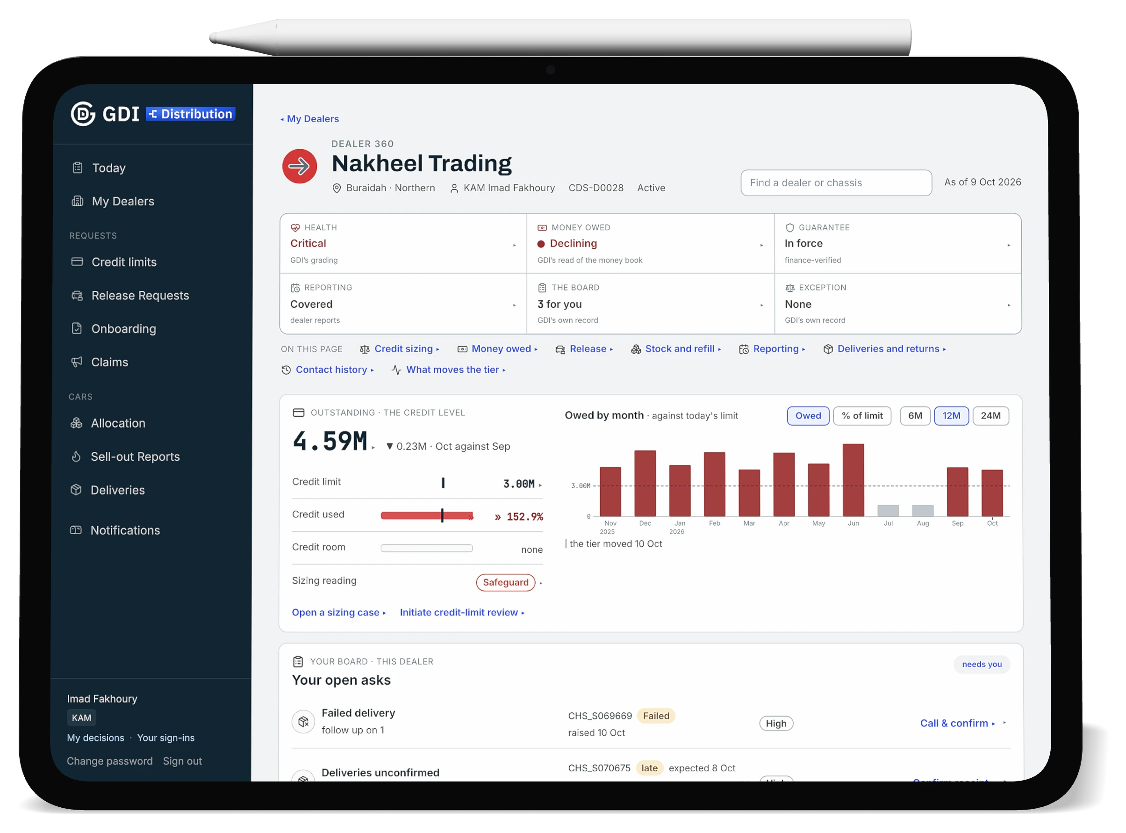Click Open a sizing case link
This screenshot has height=833, width=1126.
click(x=338, y=613)
